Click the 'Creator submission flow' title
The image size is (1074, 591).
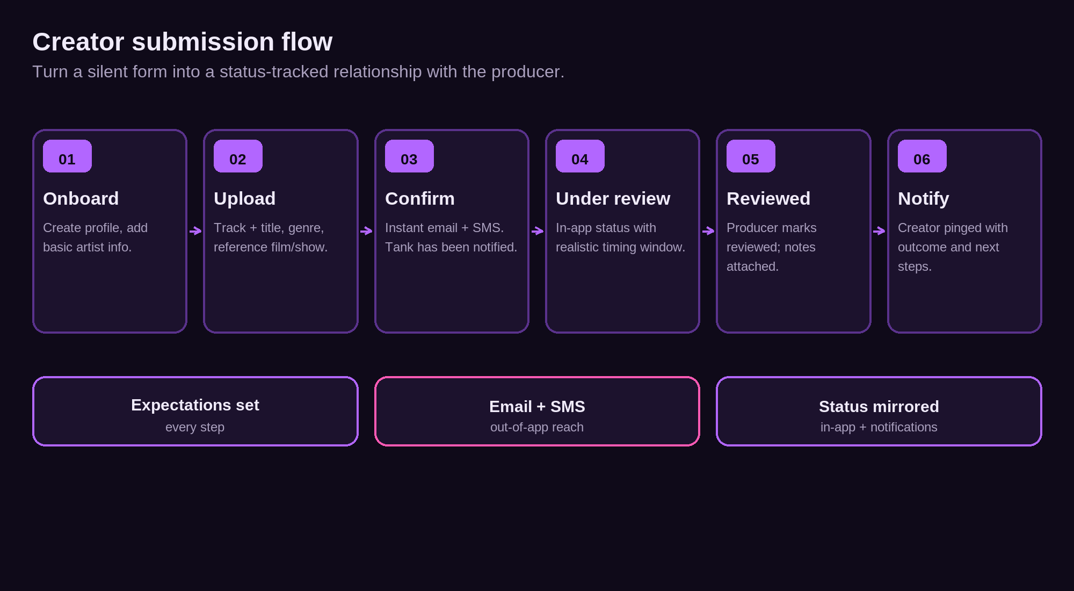(x=183, y=42)
